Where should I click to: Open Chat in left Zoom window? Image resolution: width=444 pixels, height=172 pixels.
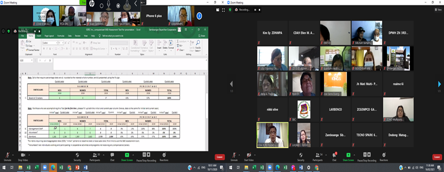(112, 157)
